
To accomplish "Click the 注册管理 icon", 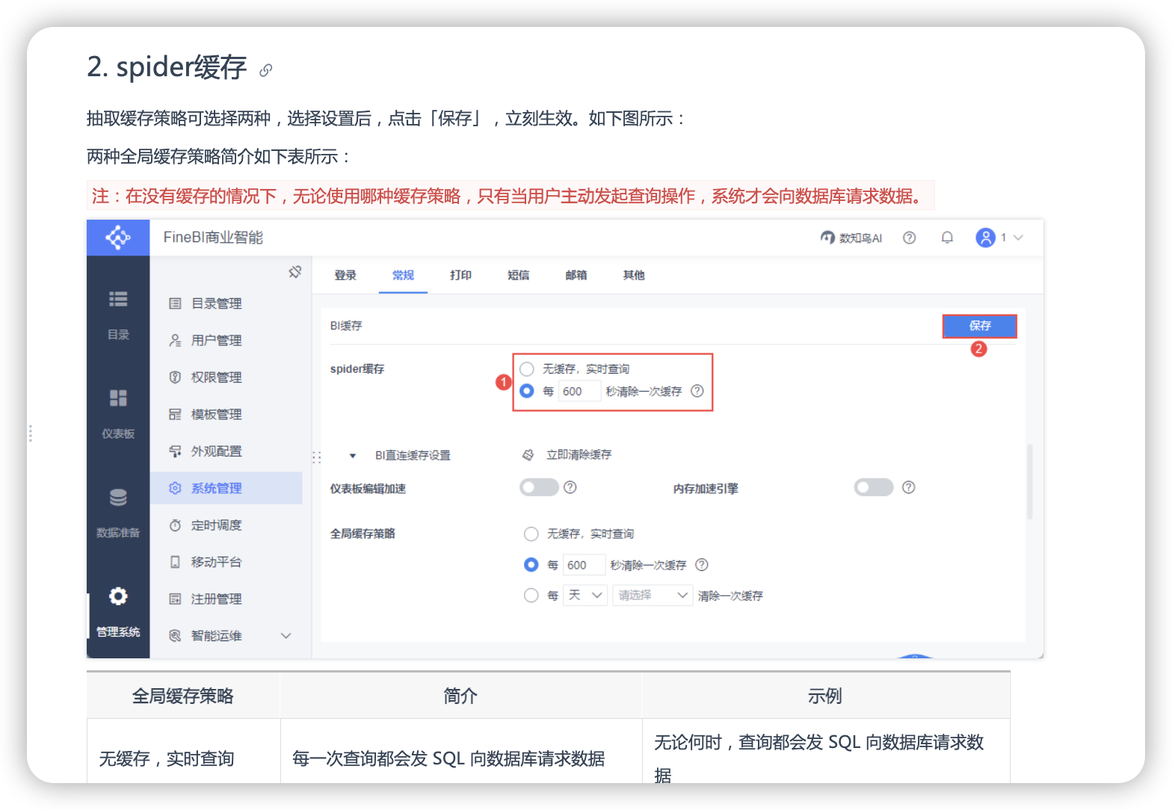I will point(175,599).
